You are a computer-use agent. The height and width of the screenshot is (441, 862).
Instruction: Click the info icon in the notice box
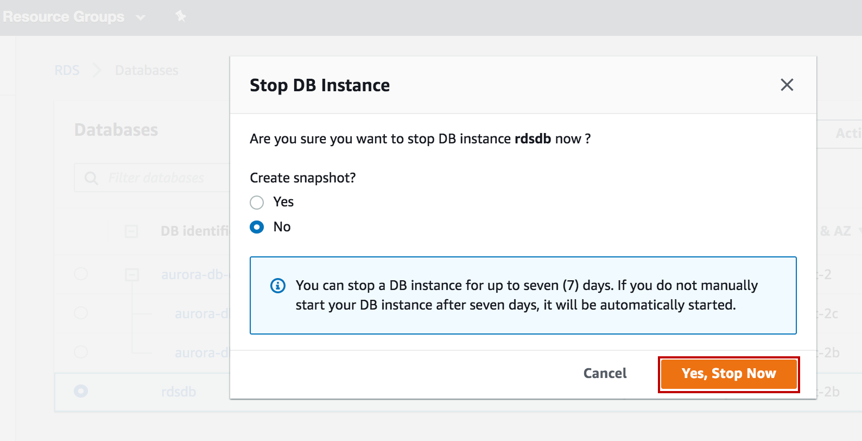278,286
